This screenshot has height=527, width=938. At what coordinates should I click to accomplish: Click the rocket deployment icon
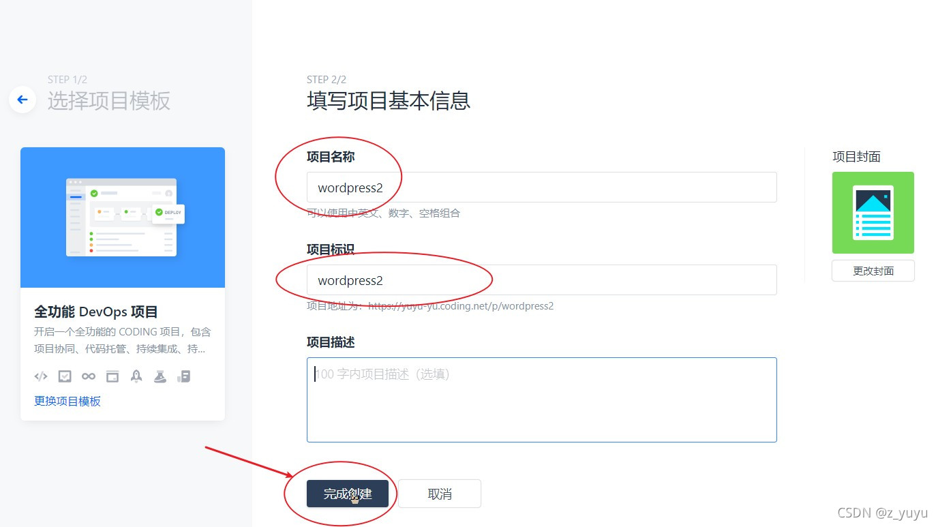(x=136, y=376)
